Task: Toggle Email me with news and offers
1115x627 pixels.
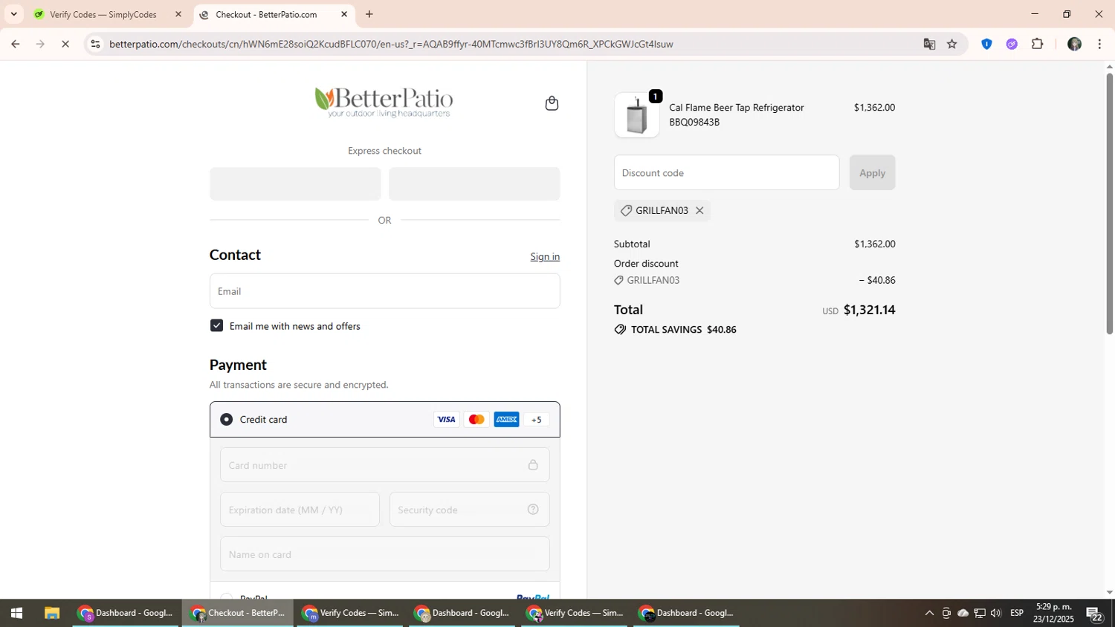Action: point(216,326)
